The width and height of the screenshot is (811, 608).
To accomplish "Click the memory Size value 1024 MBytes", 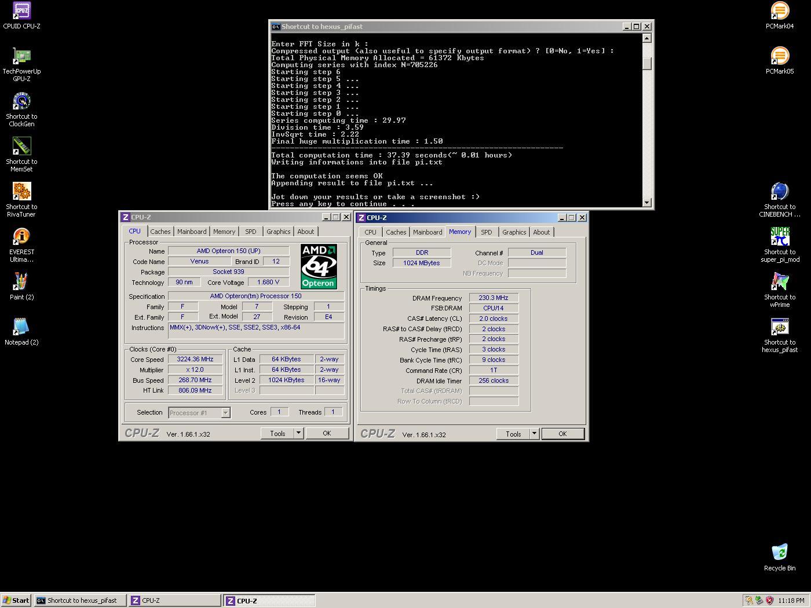I will pyautogui.click(x=422, y=263).
